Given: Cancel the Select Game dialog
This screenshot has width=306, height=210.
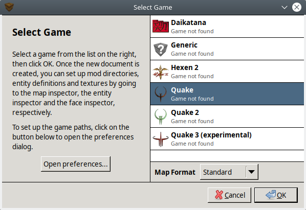Looking at the screenshot, I should click(x=229, y=195).
